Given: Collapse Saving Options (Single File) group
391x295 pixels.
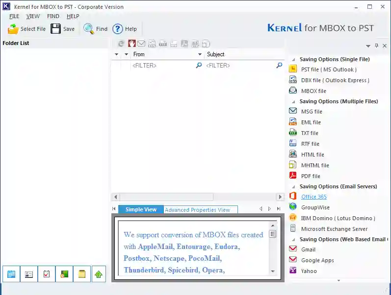Looking at the screenshot, I should click(x=294, y=60).
